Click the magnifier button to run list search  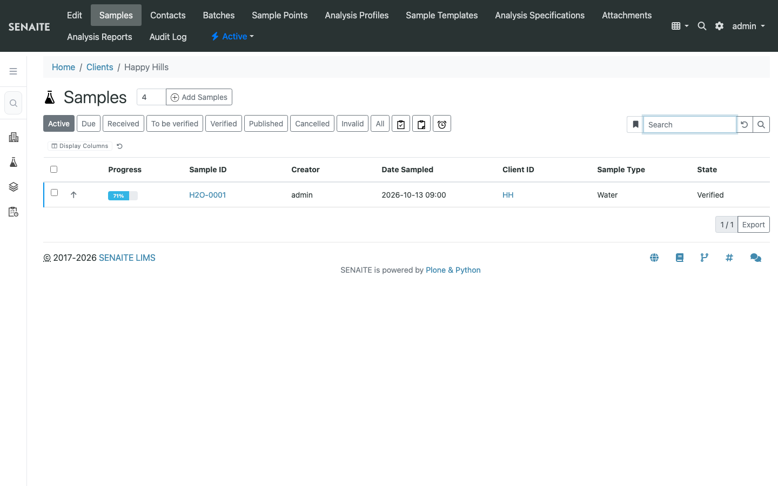coord(761,124)
